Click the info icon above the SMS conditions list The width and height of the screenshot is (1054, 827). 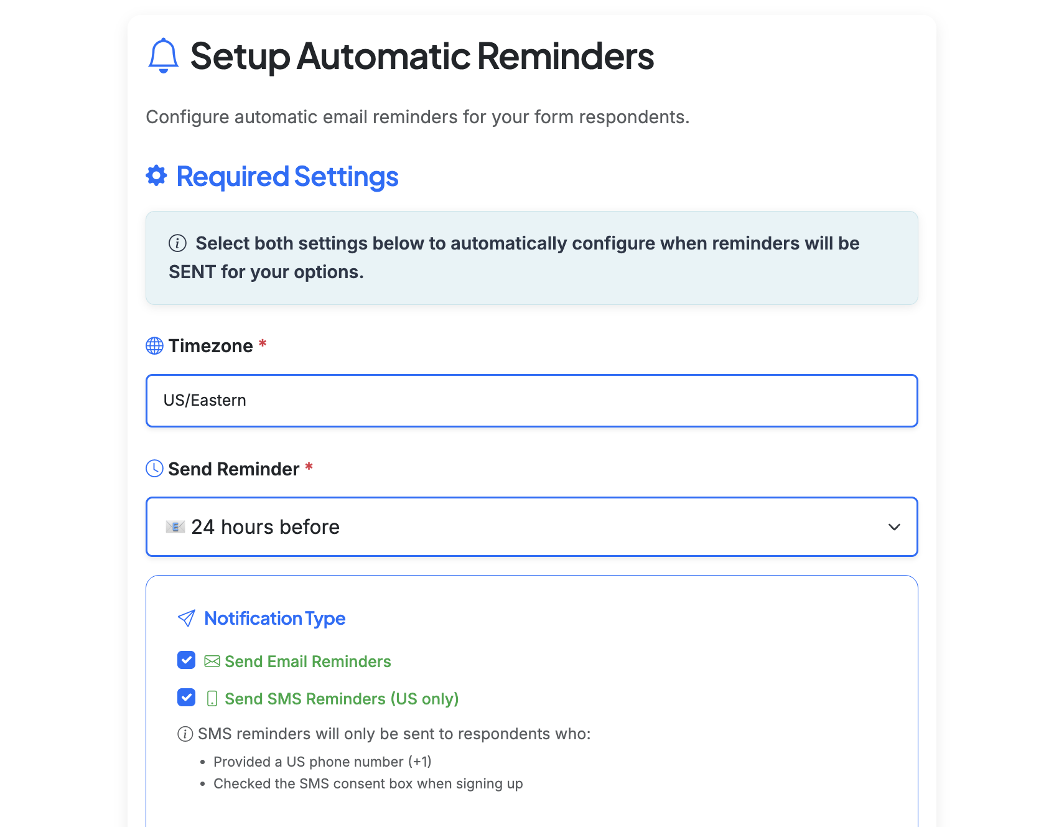184,734
